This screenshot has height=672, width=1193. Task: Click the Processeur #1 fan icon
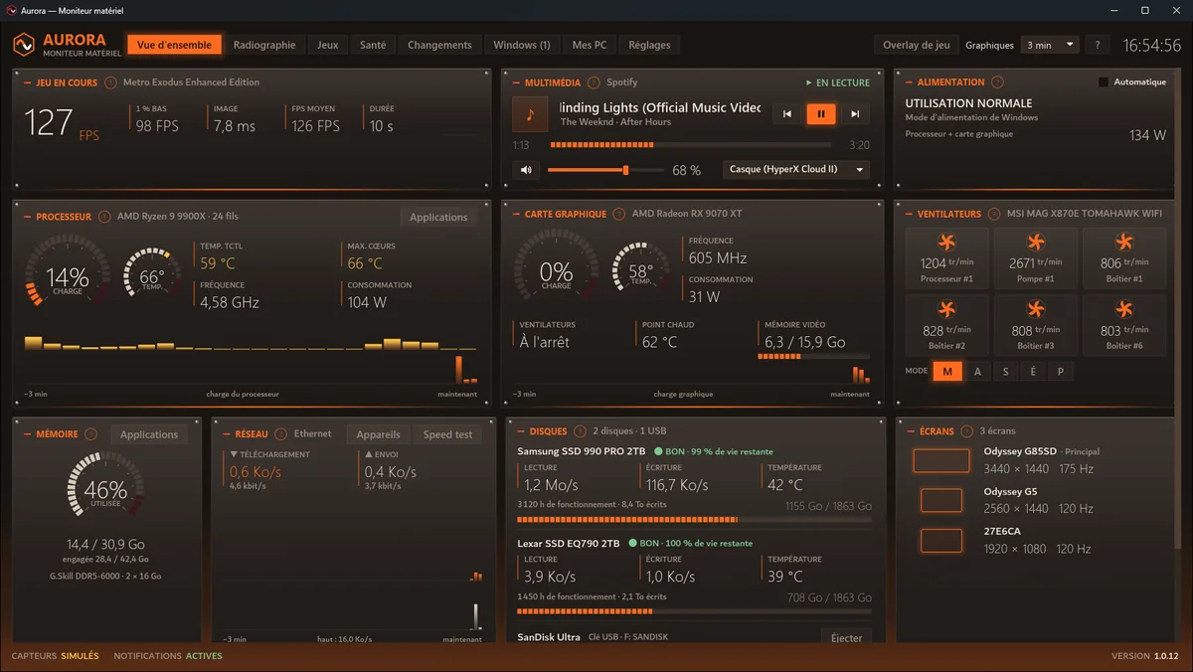(x=946, y=242)
